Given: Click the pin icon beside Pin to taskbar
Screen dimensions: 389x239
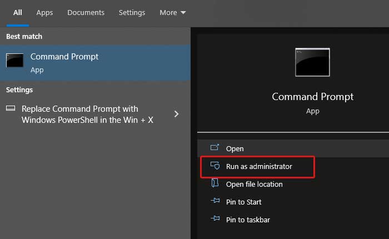Looking at the screenshot, I should (215, 220).
